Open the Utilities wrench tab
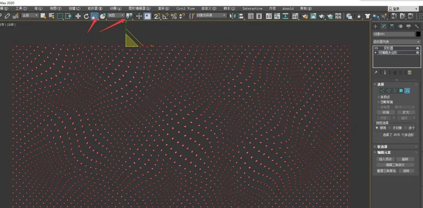 tap(417, 26)
